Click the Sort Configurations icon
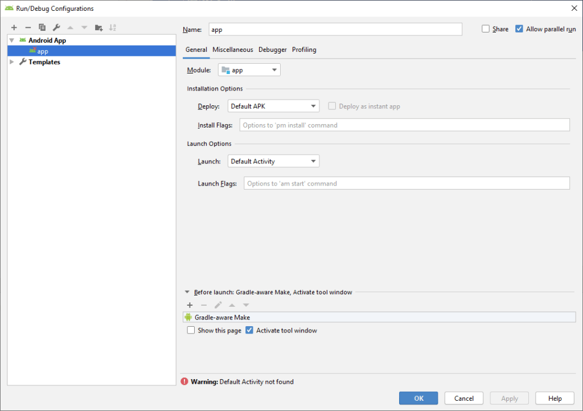 (113, 27)
